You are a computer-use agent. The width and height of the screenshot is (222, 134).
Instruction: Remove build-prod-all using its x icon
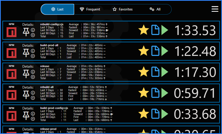[x=33, y=56]
